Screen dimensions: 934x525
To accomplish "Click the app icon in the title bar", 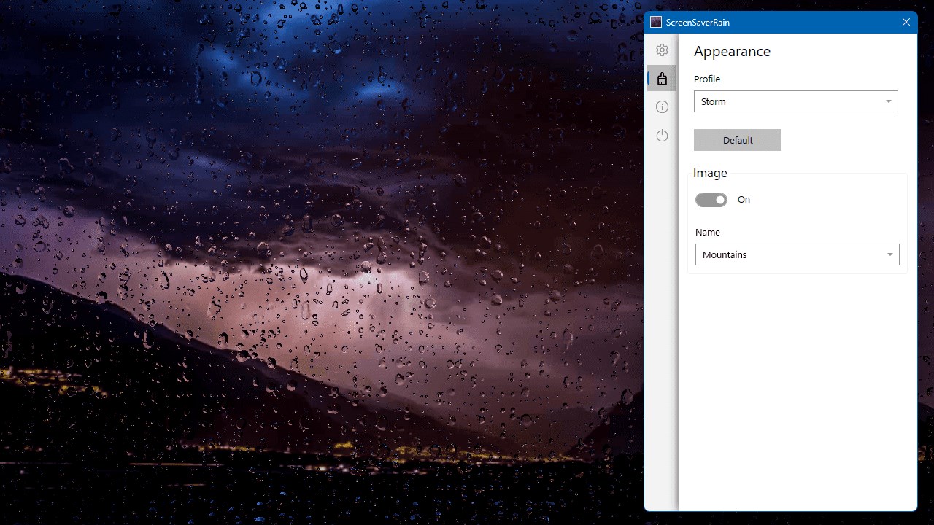I will [655, 22].
